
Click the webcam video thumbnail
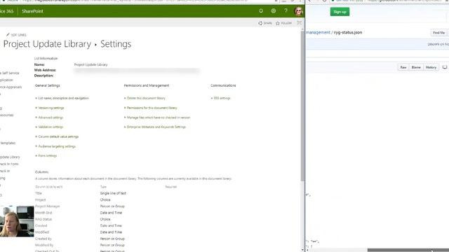pos(17,221)
